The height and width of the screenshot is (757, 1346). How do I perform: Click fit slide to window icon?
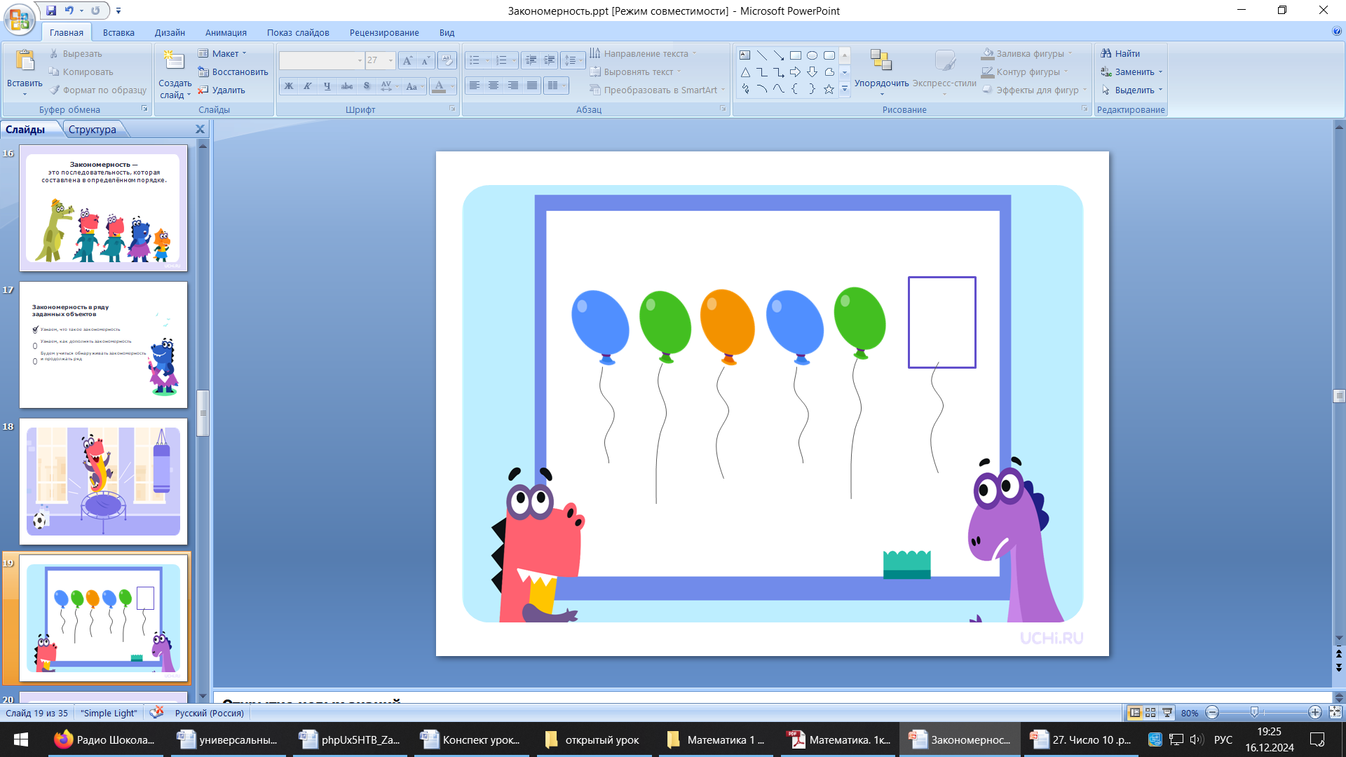pyautogui.click(x=1335, y=713)
